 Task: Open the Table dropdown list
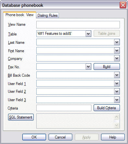click(x=88, y=34)
